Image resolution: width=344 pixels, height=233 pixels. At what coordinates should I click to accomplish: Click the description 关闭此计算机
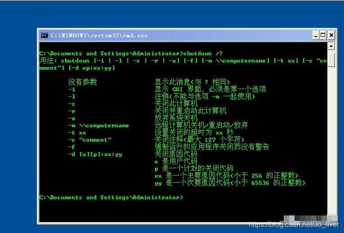click(176, 103)
